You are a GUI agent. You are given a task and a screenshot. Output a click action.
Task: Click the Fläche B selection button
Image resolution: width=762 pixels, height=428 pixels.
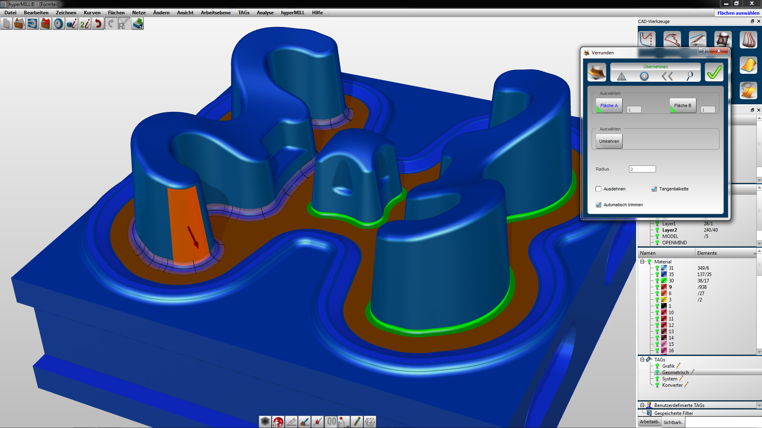pos(683,106)
